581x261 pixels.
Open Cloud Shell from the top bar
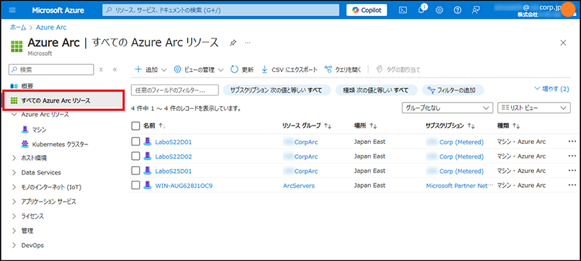click(403, 10)
